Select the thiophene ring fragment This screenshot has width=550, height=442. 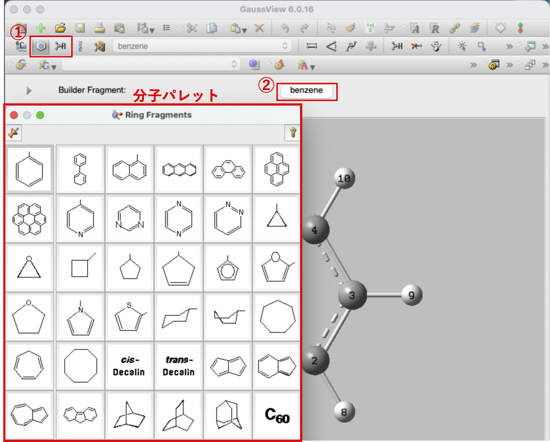pos(129,316)
